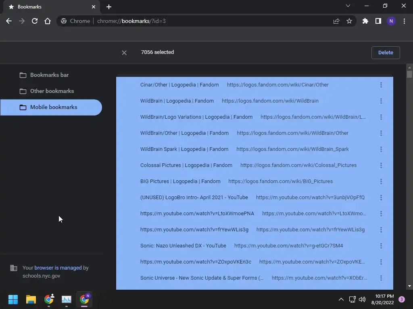Show hidden system tray icons

point(341,299)
